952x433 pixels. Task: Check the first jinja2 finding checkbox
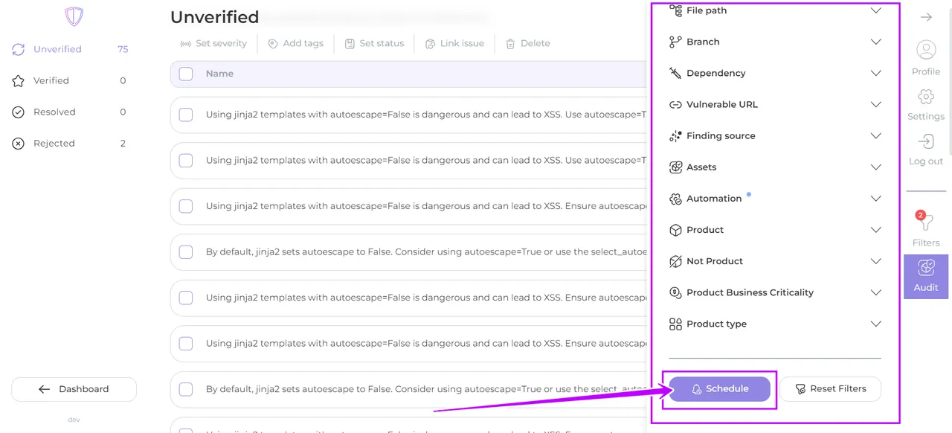click(x=186, y=115)
